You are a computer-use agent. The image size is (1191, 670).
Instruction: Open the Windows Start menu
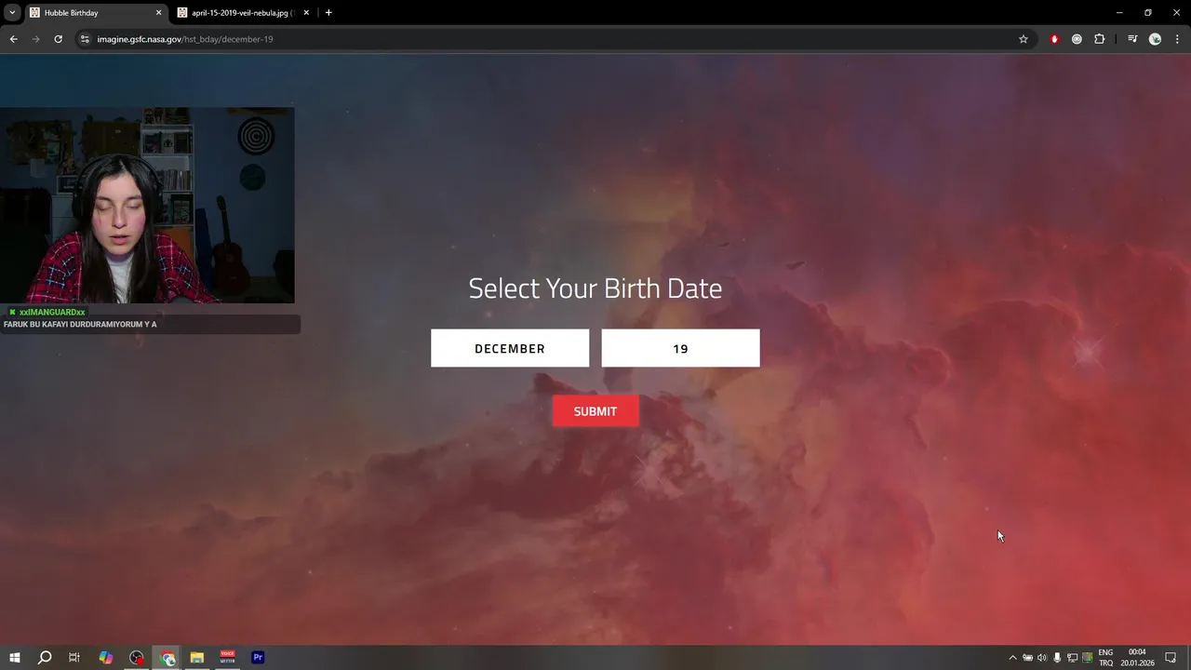[15, 658]
